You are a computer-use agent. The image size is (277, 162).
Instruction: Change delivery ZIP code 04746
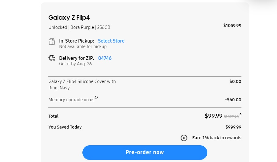click(105, 58)
